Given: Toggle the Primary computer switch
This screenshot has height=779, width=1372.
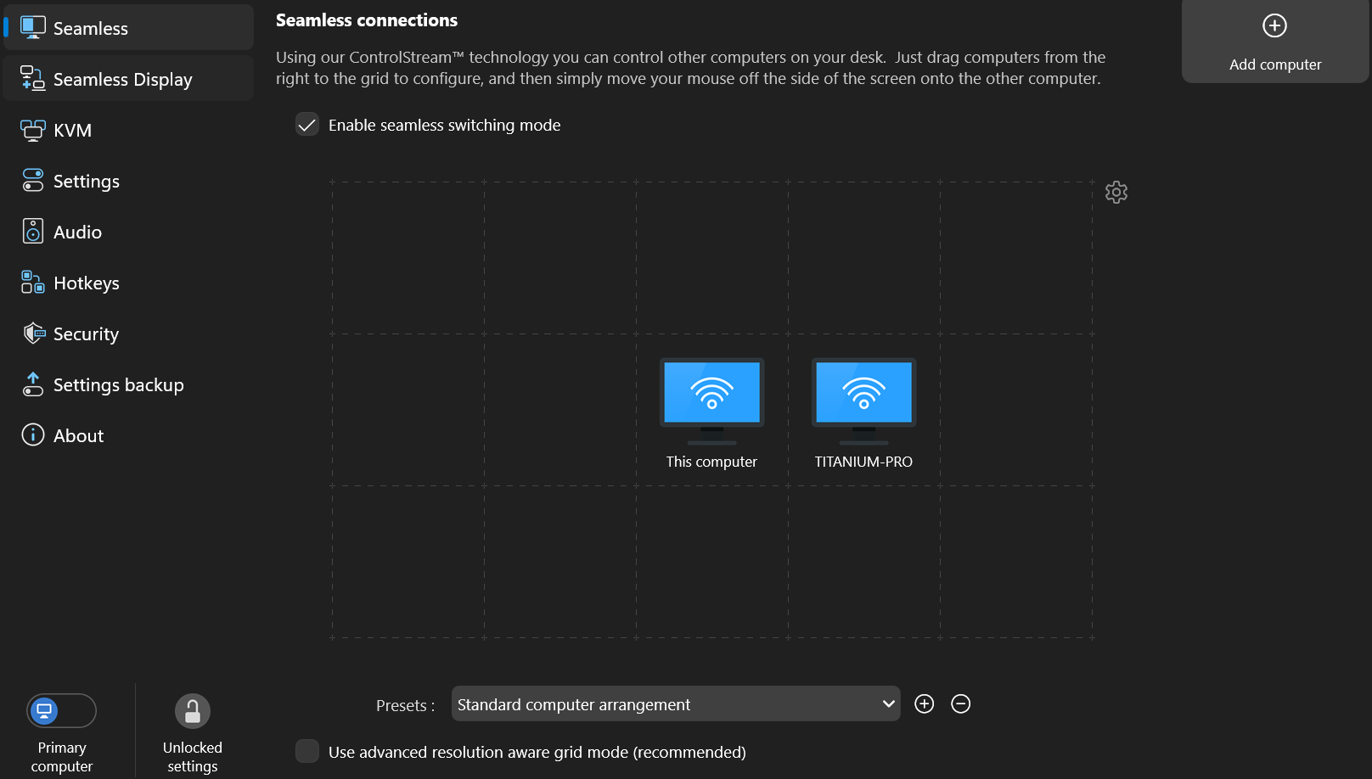Looking at the screenshot, I should point(61,711).
